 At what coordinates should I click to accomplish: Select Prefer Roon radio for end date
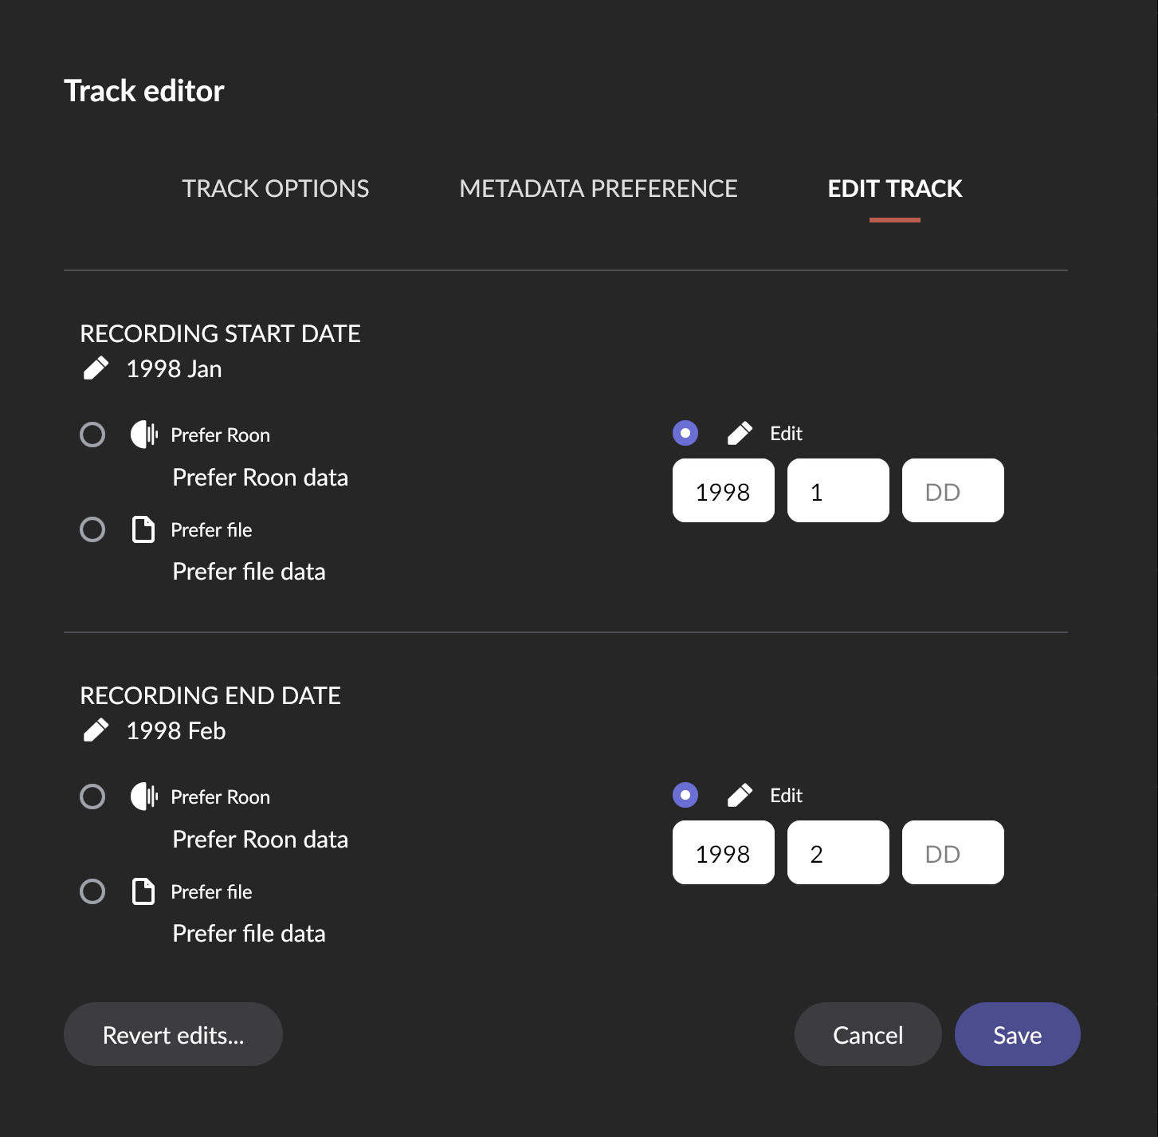[92, 797]
